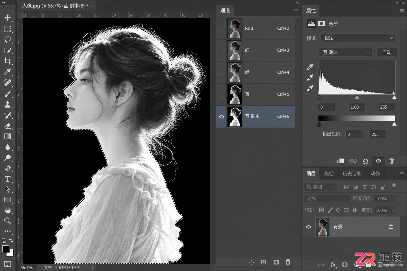Show the 红 channel visibility
The image size is (407, 271).
(x=222, y=50)
